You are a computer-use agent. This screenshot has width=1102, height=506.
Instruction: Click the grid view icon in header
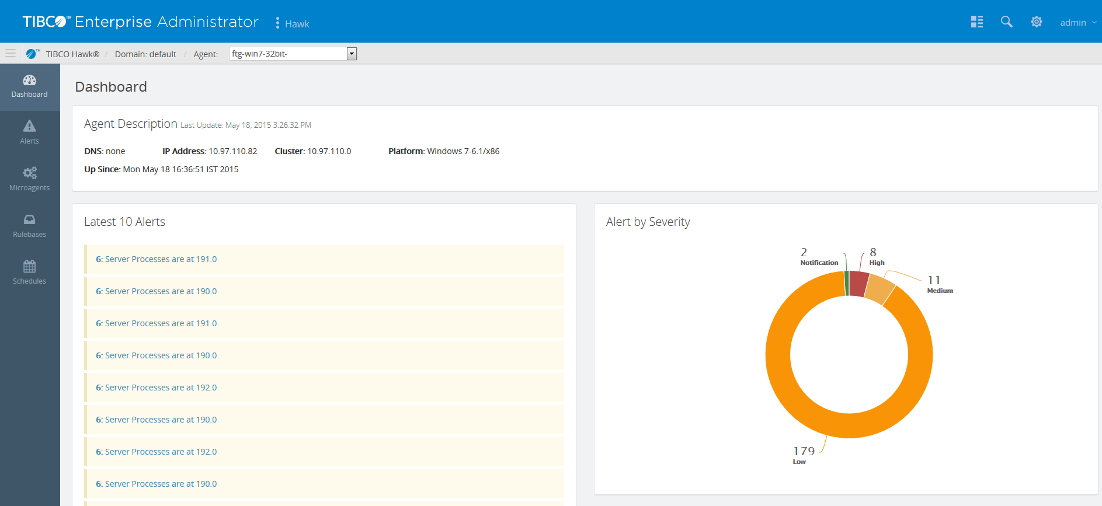(x=976, y=22)
